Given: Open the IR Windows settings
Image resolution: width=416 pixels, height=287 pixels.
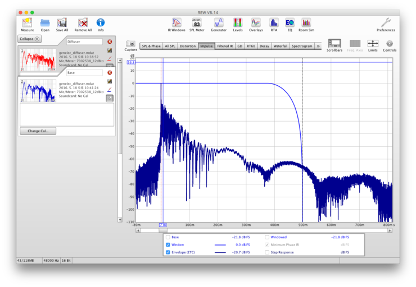Looking at the screenshot, I should coord(177,23).
